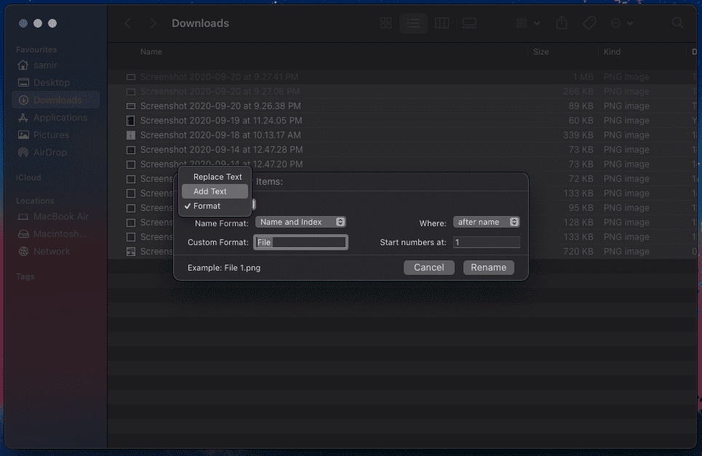Open the Action ellipsis dropdown
The image size is (702, 456).
tap(621, 23)
